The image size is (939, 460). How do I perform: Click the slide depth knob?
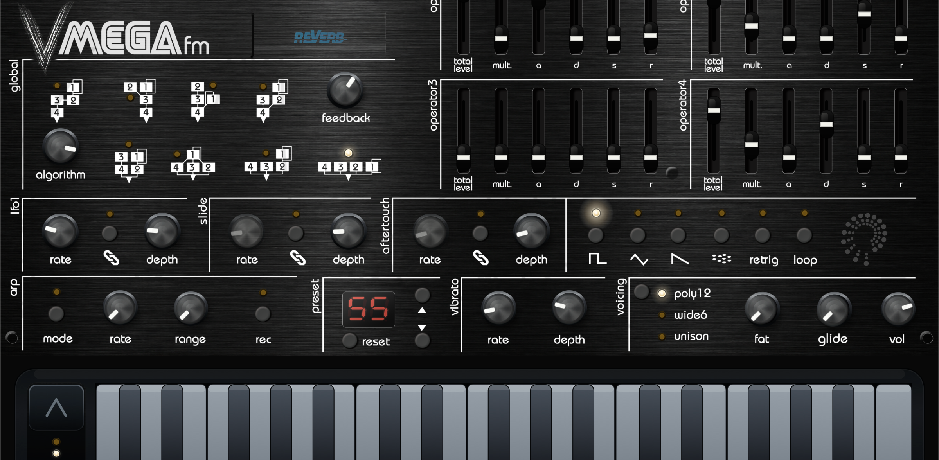(x=348, y=231)
